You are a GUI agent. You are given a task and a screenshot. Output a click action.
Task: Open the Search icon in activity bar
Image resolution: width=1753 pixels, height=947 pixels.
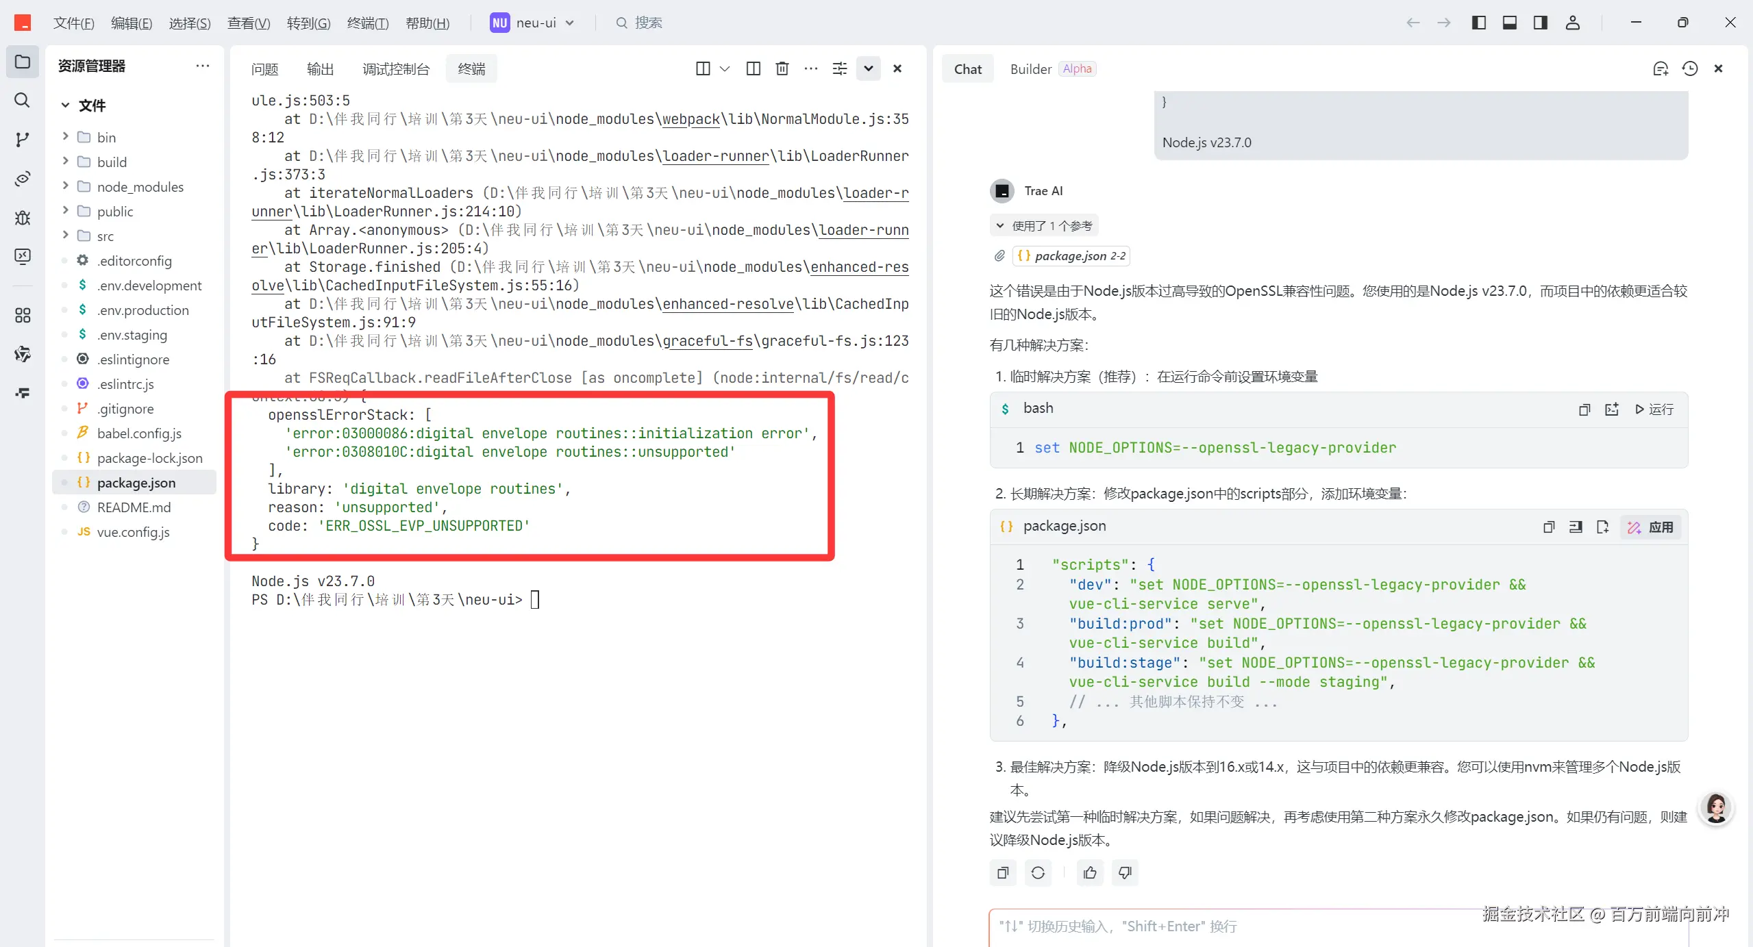(x=22, y=101)
